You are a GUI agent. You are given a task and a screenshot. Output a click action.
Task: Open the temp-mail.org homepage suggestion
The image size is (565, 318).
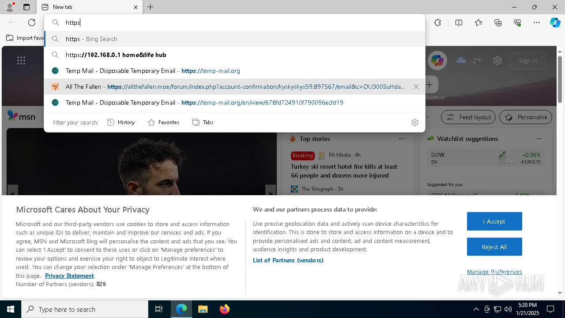(234, 71)
